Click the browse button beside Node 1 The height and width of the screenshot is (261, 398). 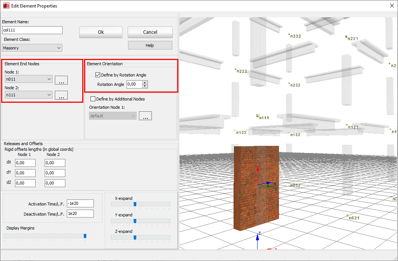[61, 80]
